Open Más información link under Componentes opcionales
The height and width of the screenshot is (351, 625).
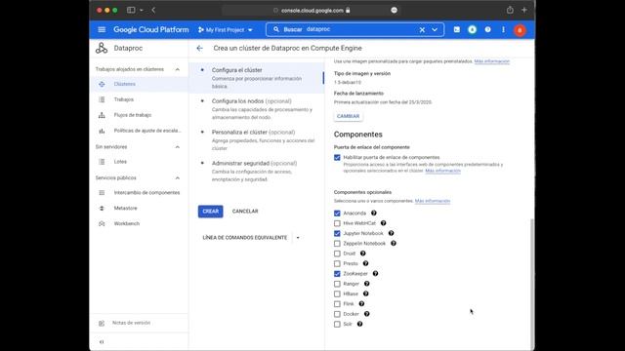pos(433,201)
